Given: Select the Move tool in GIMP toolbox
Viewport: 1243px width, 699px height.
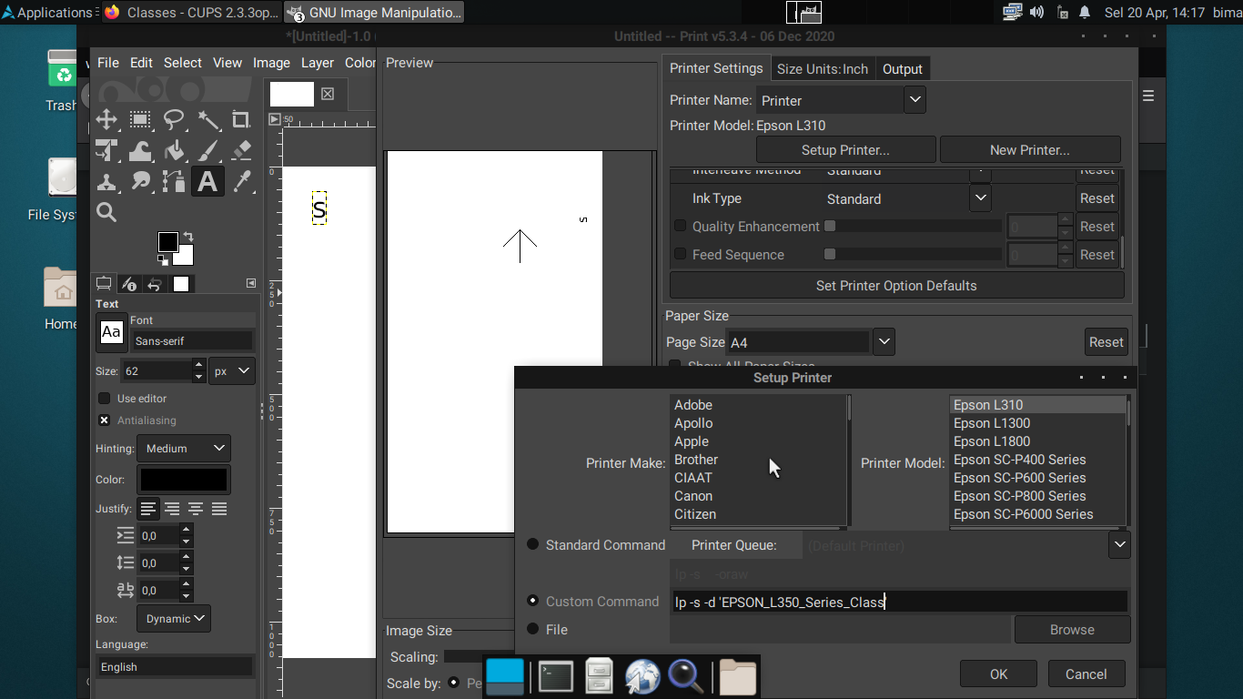Looking at the screenshot, I should (106, 120).
